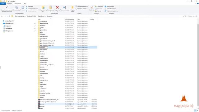The width and height of the screenshot is (199, 112).
Task: Open the Создать элемент (New item) dropdown
Action: 81,6
